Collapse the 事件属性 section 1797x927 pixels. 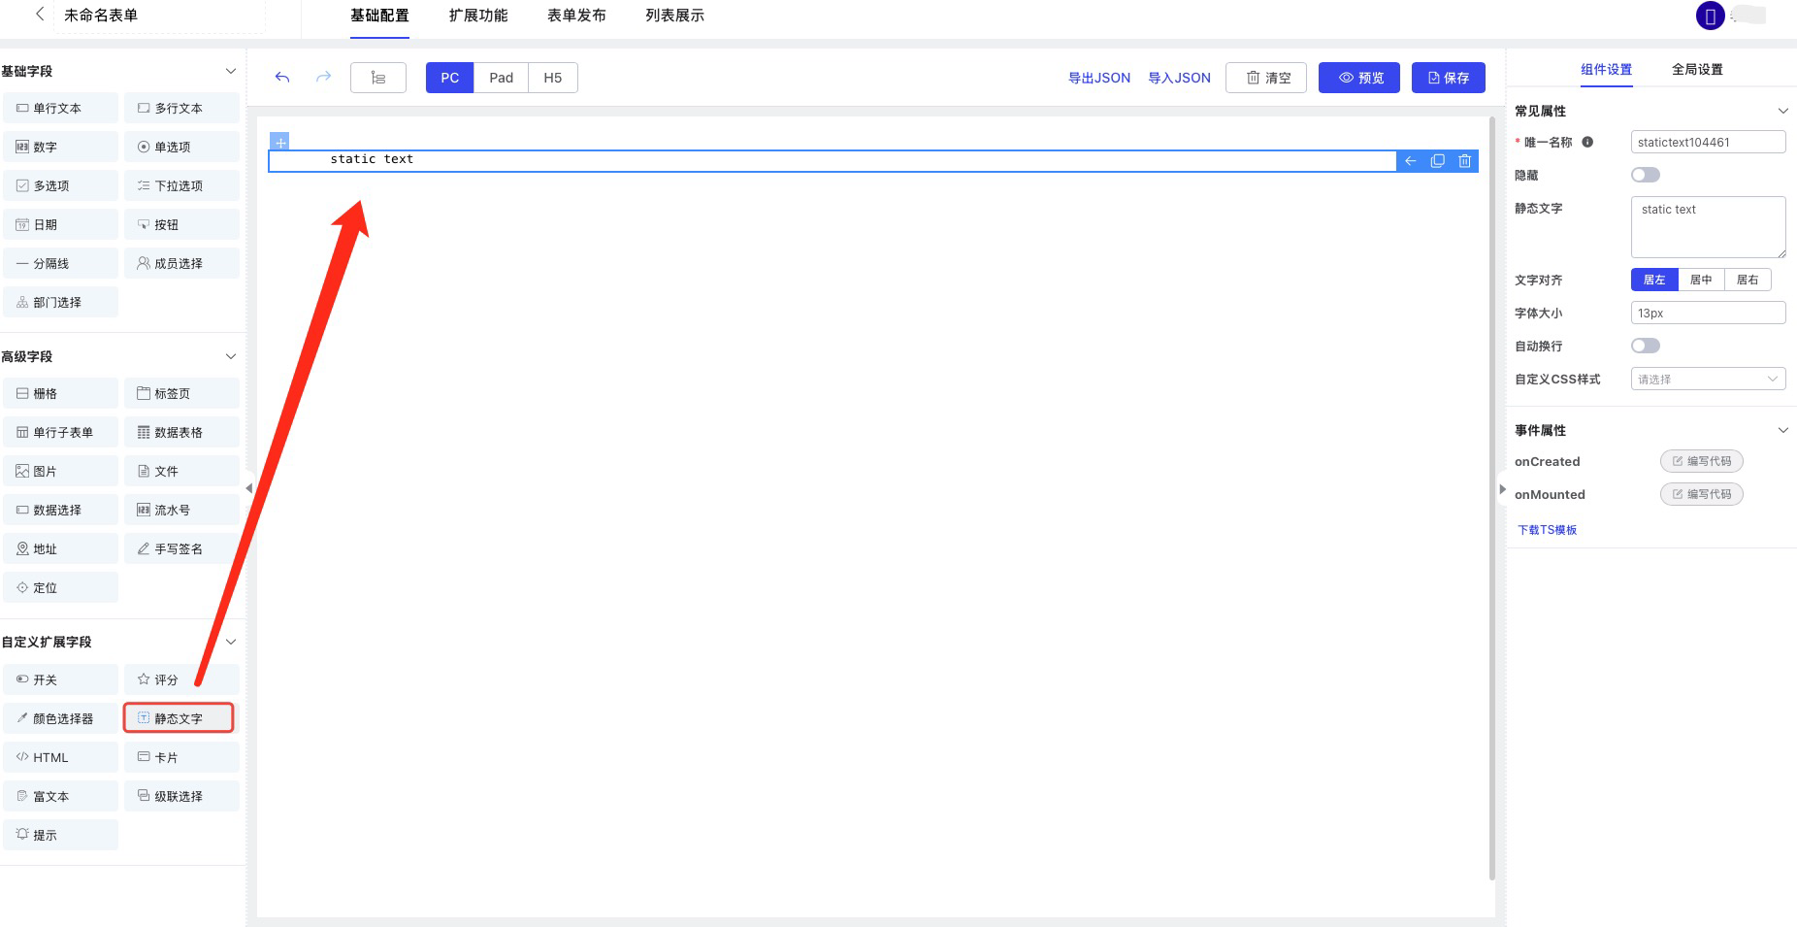tap(1781, 430)
